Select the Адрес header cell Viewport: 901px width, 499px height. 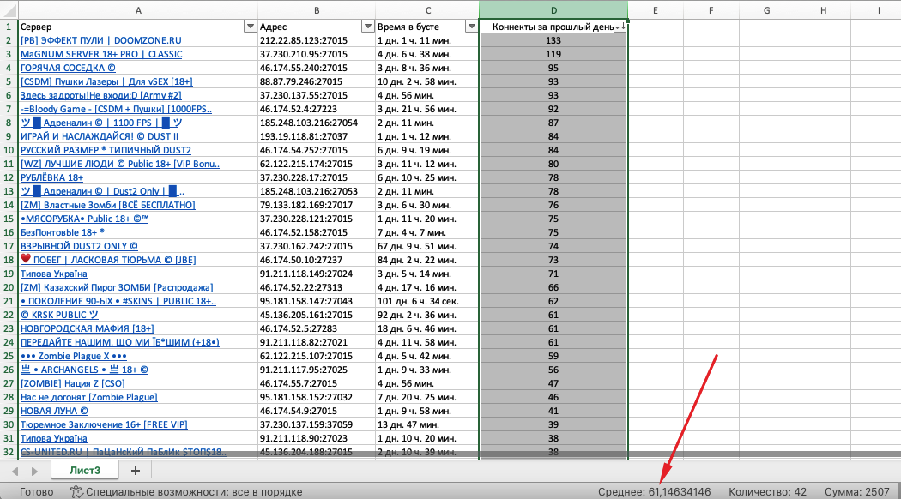(x=317, y=27)
